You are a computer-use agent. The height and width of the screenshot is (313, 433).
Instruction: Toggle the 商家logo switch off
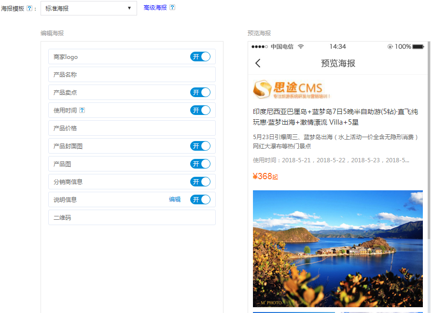click(200, 57)
